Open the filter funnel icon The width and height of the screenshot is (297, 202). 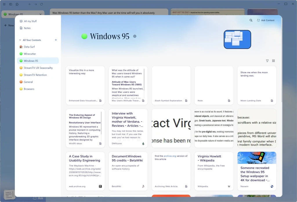[x=267, y=61]
